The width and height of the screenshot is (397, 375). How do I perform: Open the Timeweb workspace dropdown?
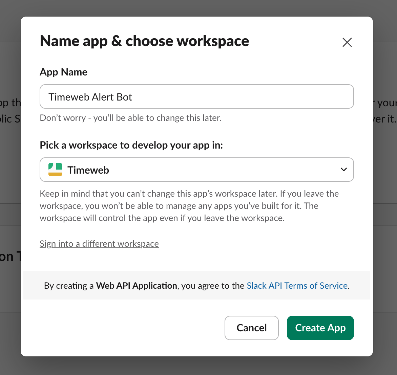197,170
